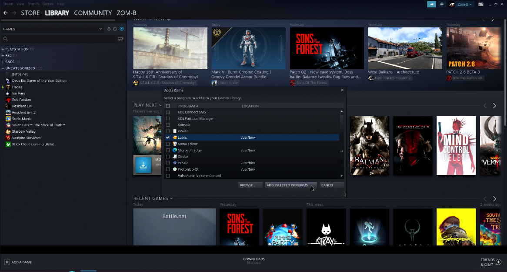Toggle the Linux penguin filter icon
The image size is (507, 272).
(x=109, y=29)
